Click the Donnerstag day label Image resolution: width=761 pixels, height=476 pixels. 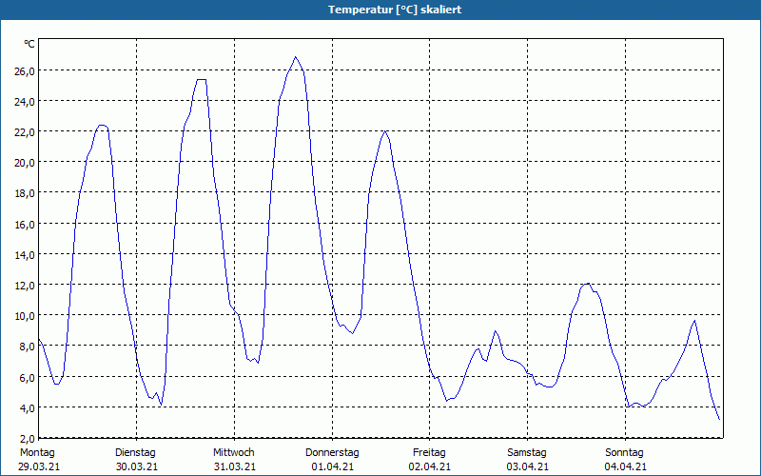pyautogui.click(x=332, y=452)
